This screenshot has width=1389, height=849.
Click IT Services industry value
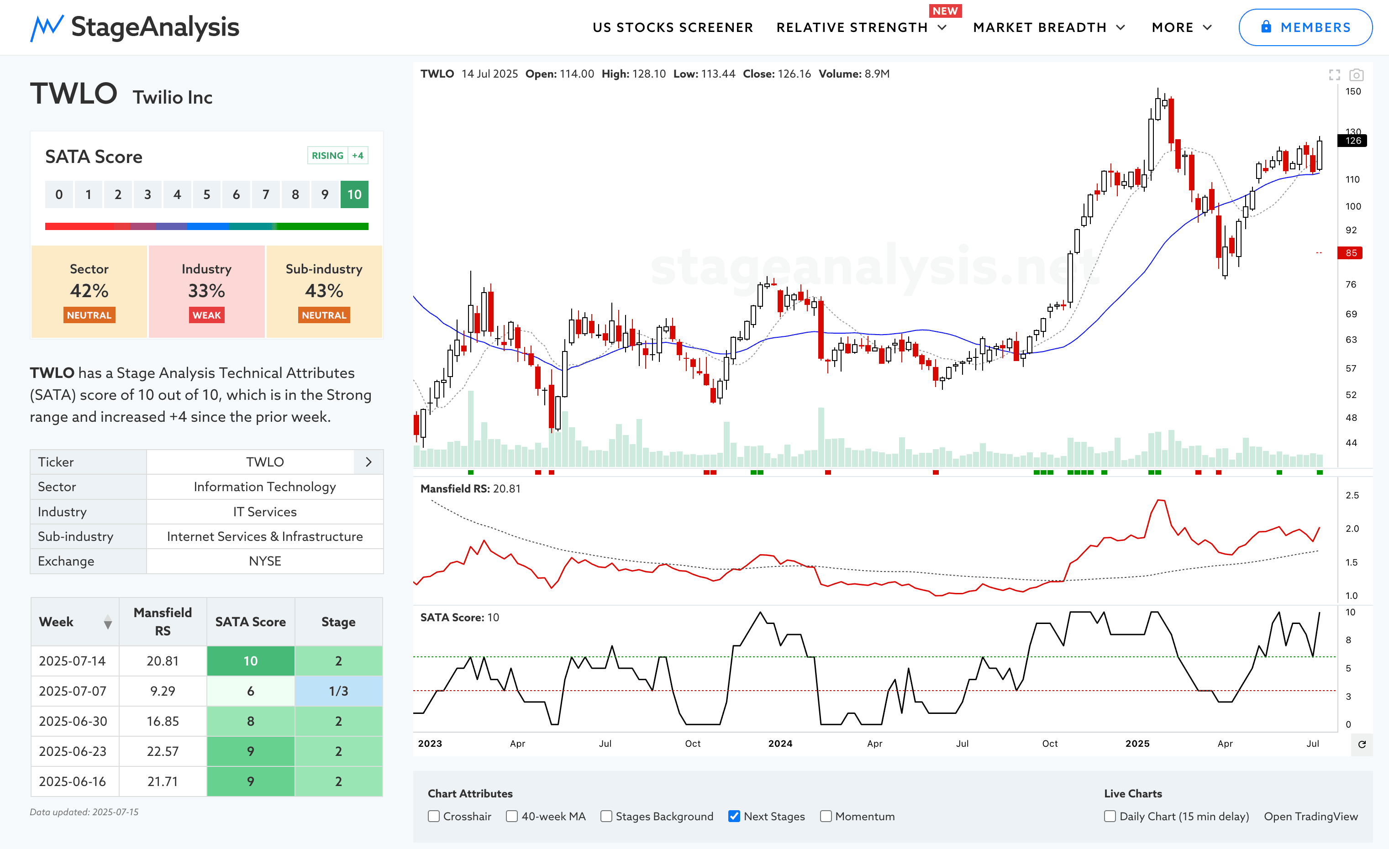click(x=265, y=512)
